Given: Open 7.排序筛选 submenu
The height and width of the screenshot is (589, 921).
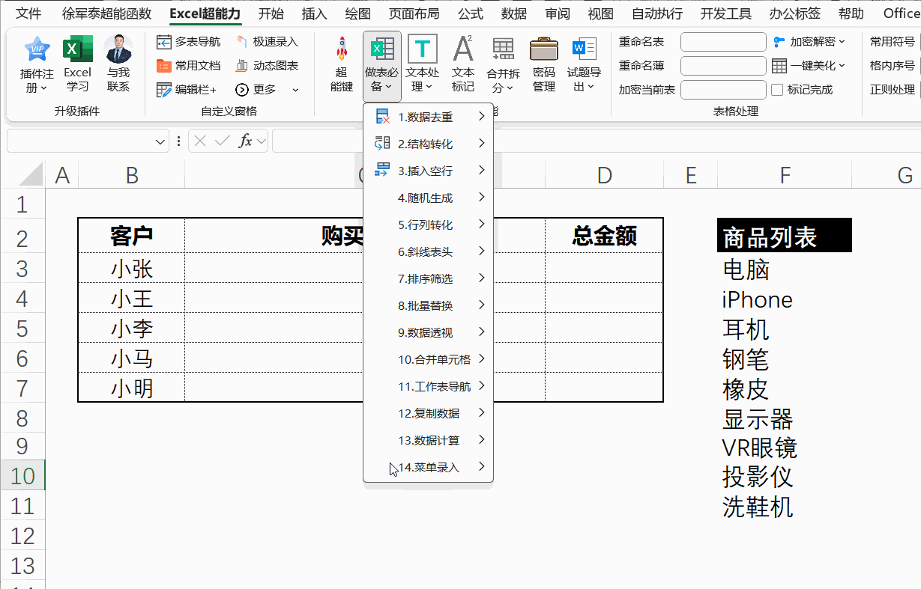Looking at the screenshot, I should [x=428, y=278].
